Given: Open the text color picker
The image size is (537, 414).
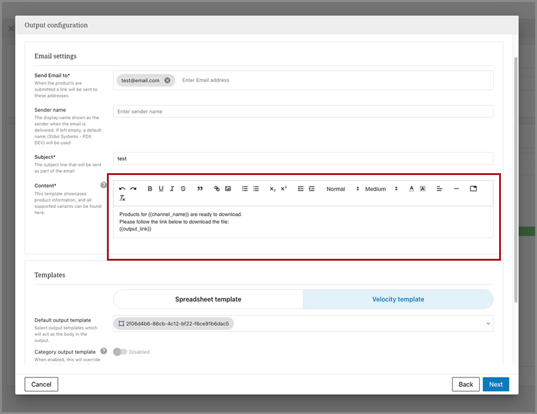Looking at the screenshot, I should 411,189.
